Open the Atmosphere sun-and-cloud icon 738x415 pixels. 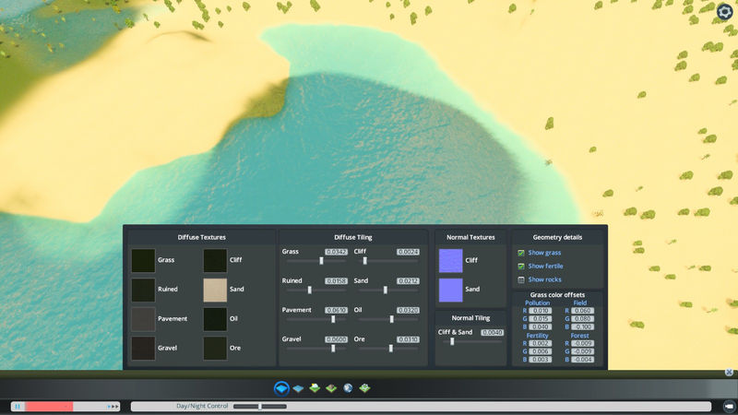[315, 388]
